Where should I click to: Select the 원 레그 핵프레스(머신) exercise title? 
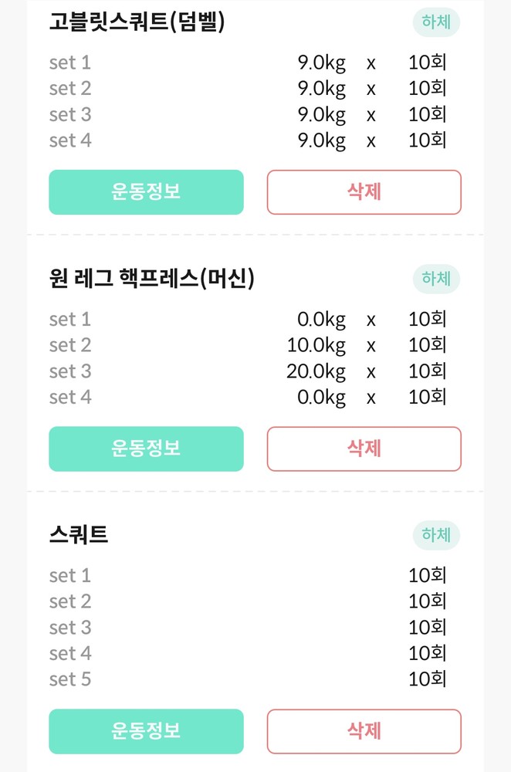coord(151,279)
